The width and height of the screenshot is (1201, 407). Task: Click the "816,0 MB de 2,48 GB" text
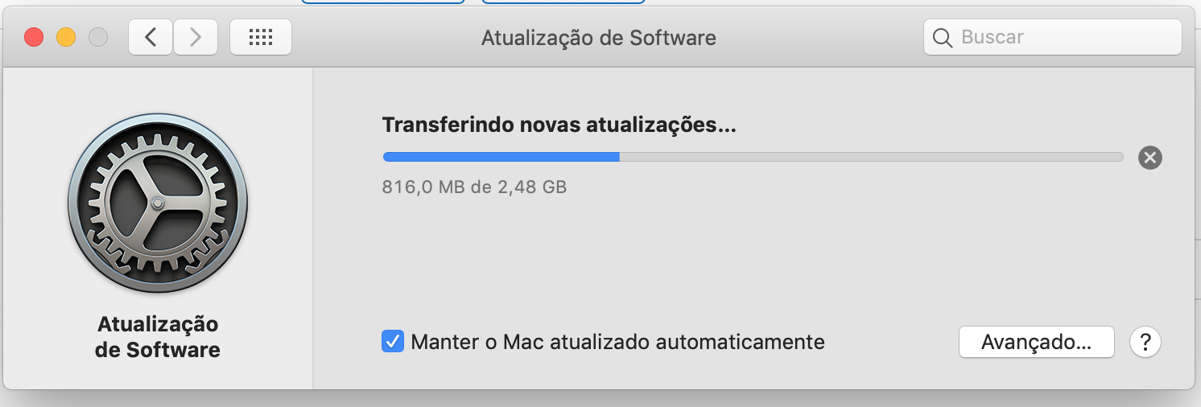click(x=474, y=187)
